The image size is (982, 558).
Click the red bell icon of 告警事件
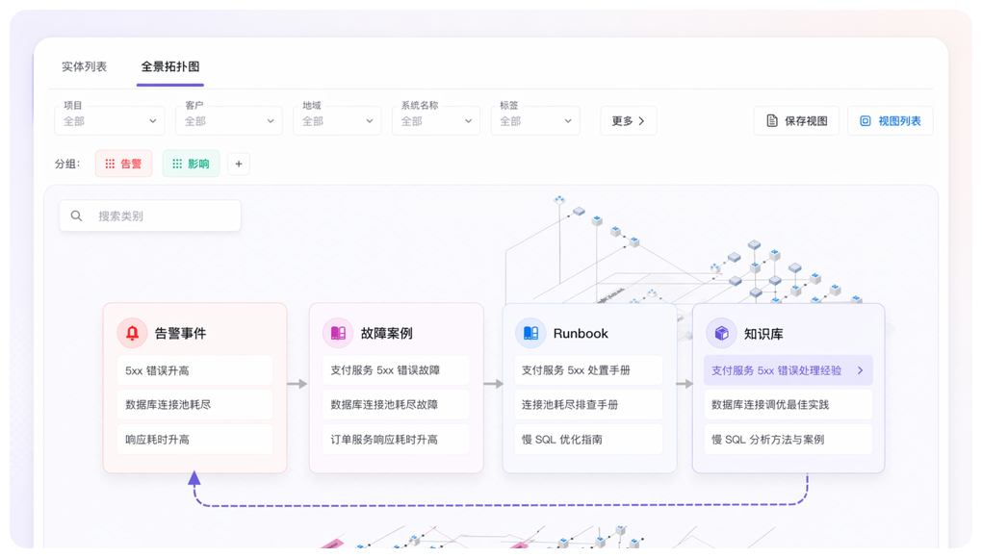click(132, 333)
